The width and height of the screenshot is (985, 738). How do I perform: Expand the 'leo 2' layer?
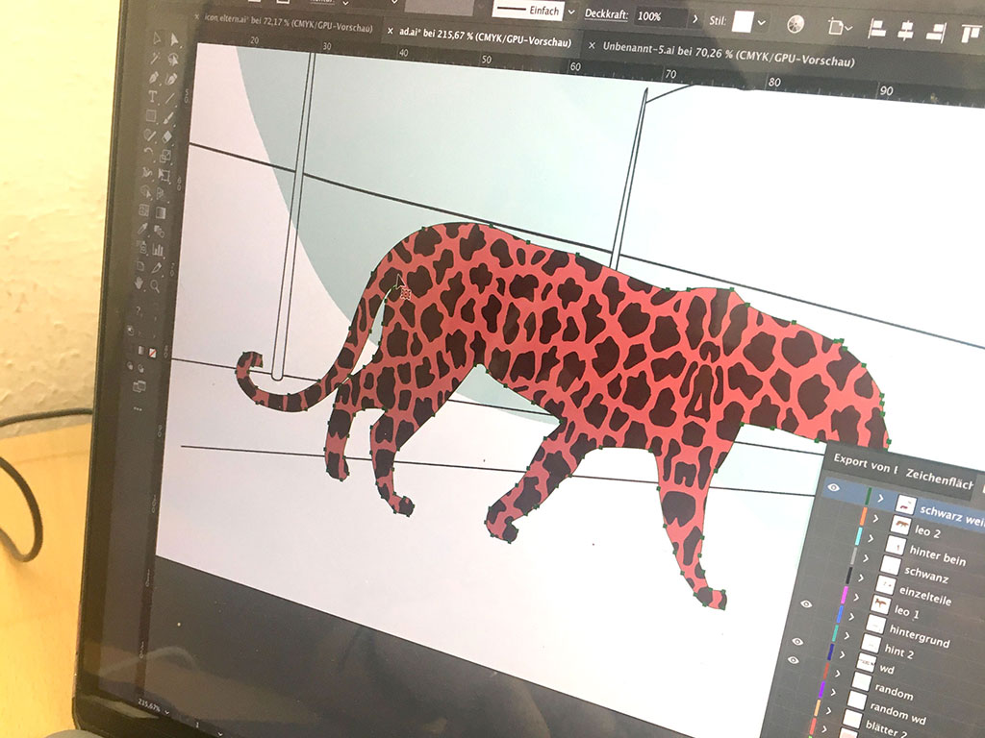[x=875, y=518]
